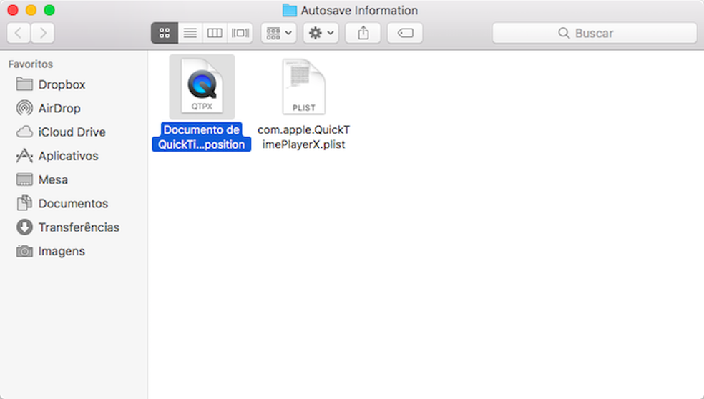Open the gear Action menu
This screenshot has height=399, width=704.
[x=321, y=33]
